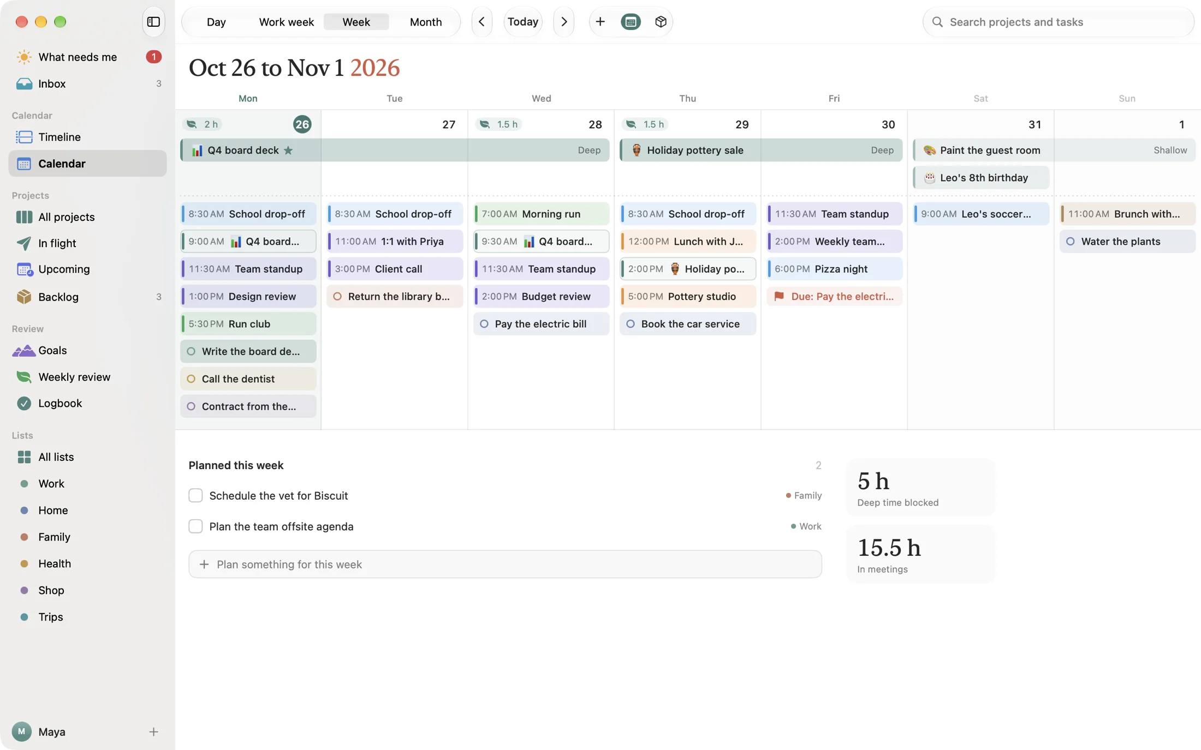The image size is (1201, 750).
Task: Select the Family list with orange dot
Action: (x=87, y=537)
